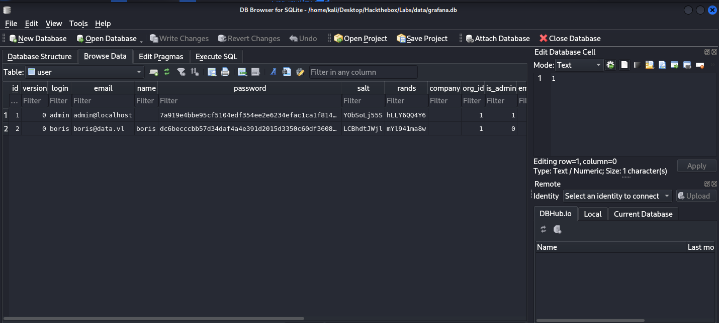Click the green refresh table data icon
The height and width of the screenshot is (323, 719).
pos(167,72)
